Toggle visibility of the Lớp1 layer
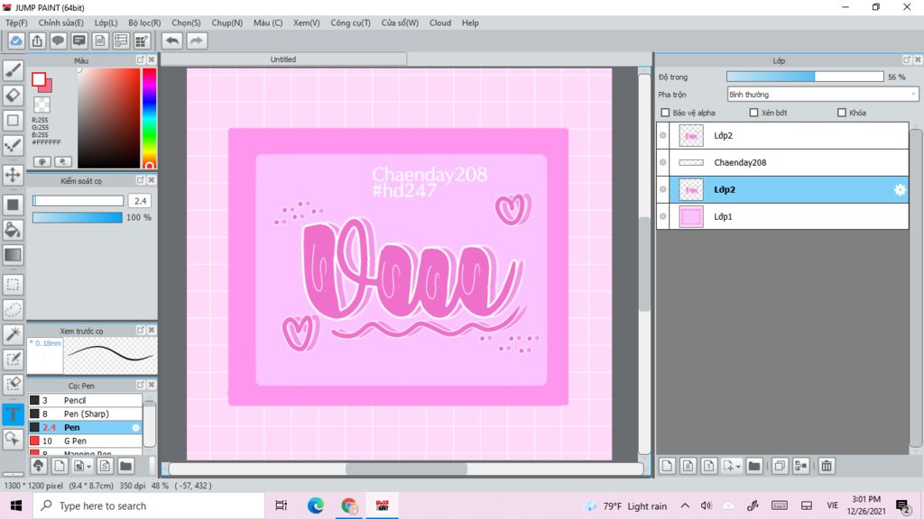The width and height of the screenshot is (924, 519). pyautogui.click(x=663, y=216)
